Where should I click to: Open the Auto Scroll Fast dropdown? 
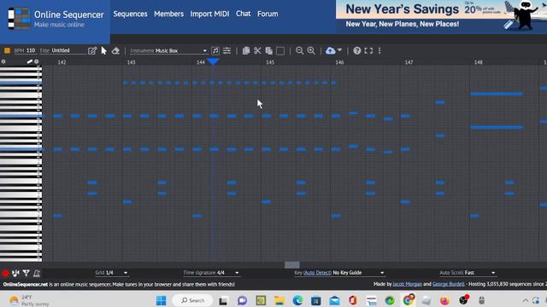click(468, 273)
